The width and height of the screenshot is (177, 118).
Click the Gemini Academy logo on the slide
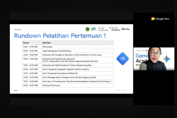pos(115,29)
